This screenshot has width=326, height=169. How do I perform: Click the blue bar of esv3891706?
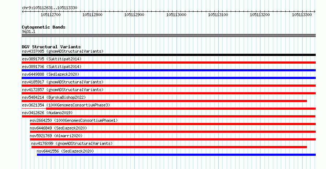coord(168,70)
